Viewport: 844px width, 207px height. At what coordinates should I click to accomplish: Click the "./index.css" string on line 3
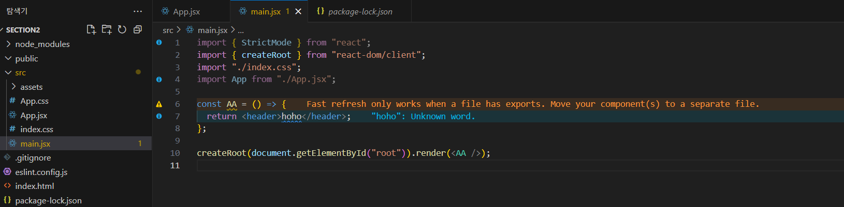click(264, 67)
